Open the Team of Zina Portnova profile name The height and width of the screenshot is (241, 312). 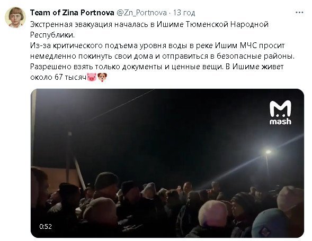72,13
